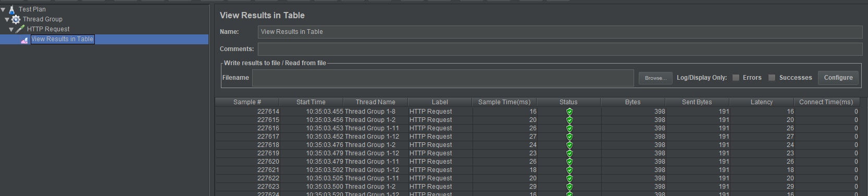
Task: Click the green status shield for sample 227614
Action: (x=569, y=112)
